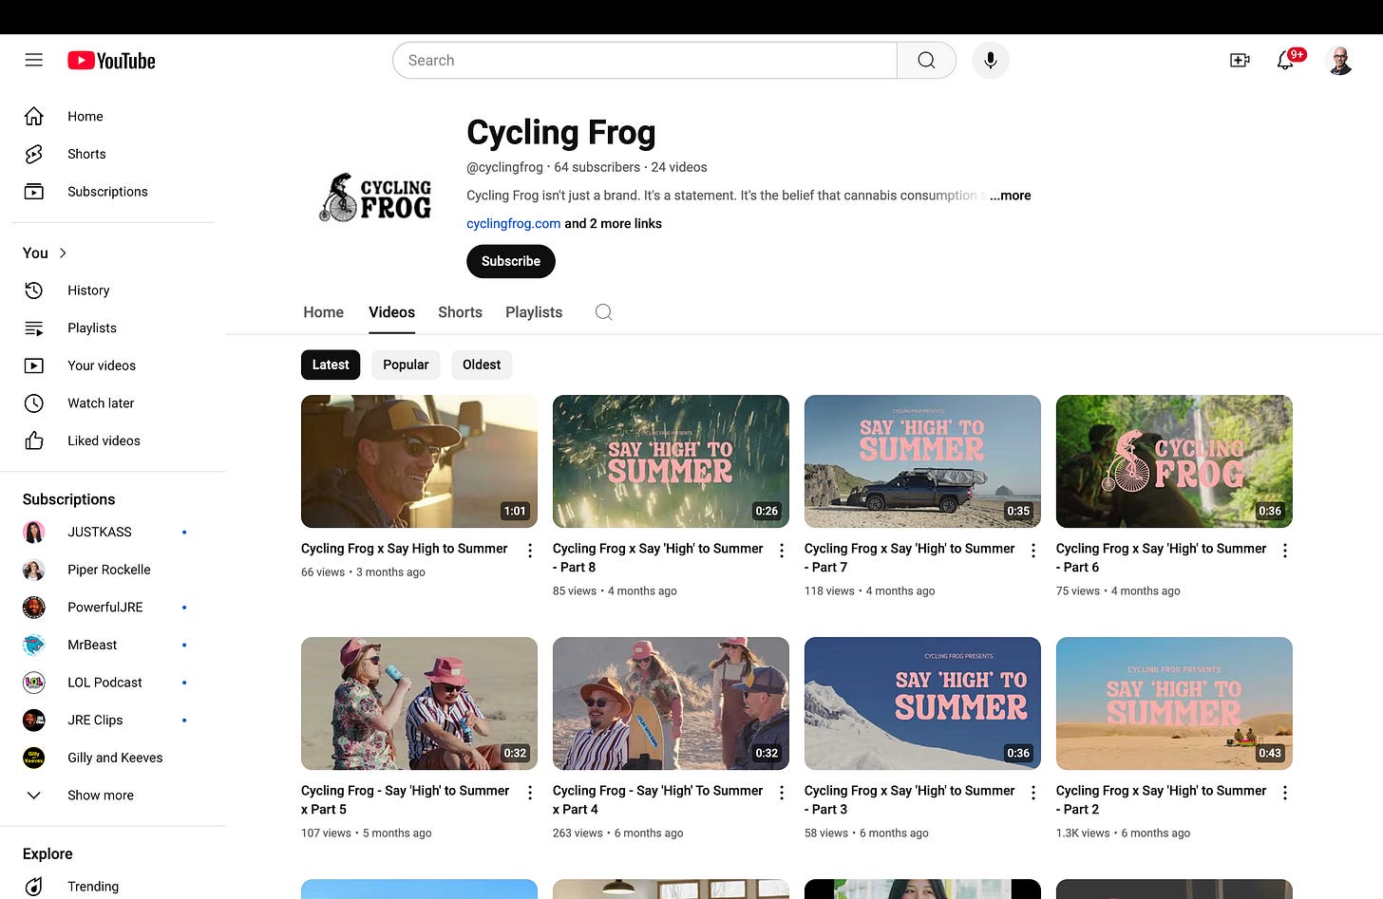Play the Part 6 Cycling Frog thumbnail
This screenshot has width=1383, height=899.
coord(1174,461)
